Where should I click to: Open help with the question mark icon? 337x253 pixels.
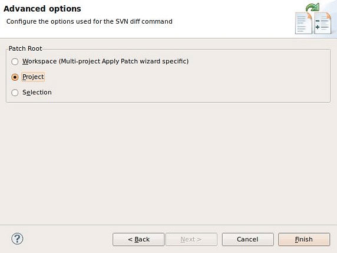(17, 239)
